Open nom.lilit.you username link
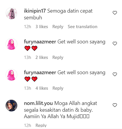The height and width of the screenshot is (129, 122). pyautogui.click(x=38, y=103)
